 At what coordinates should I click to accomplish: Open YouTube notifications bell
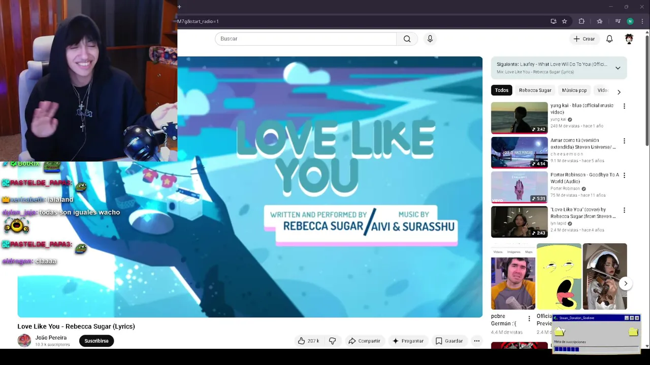[609, 39]
